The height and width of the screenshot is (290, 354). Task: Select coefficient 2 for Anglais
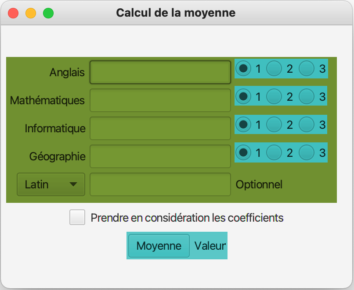tap(275, 68)
